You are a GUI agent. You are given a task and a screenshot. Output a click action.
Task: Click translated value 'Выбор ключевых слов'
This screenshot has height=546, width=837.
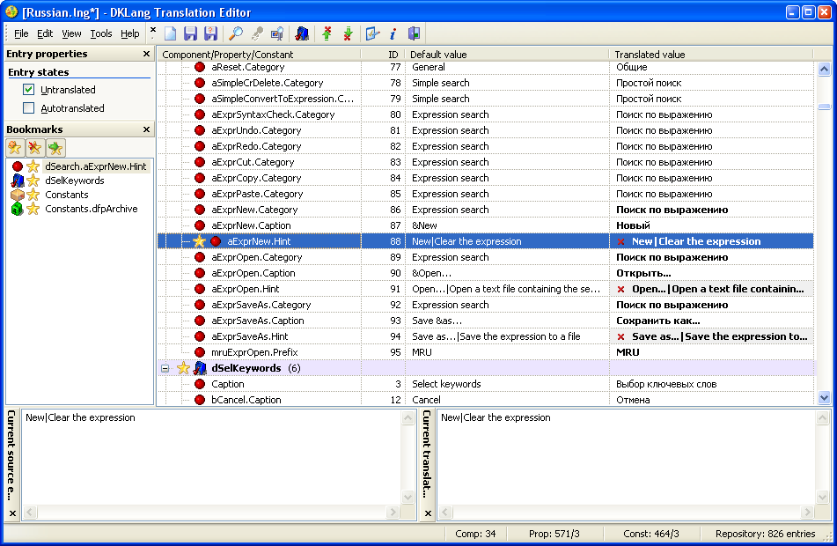(666, 384)
